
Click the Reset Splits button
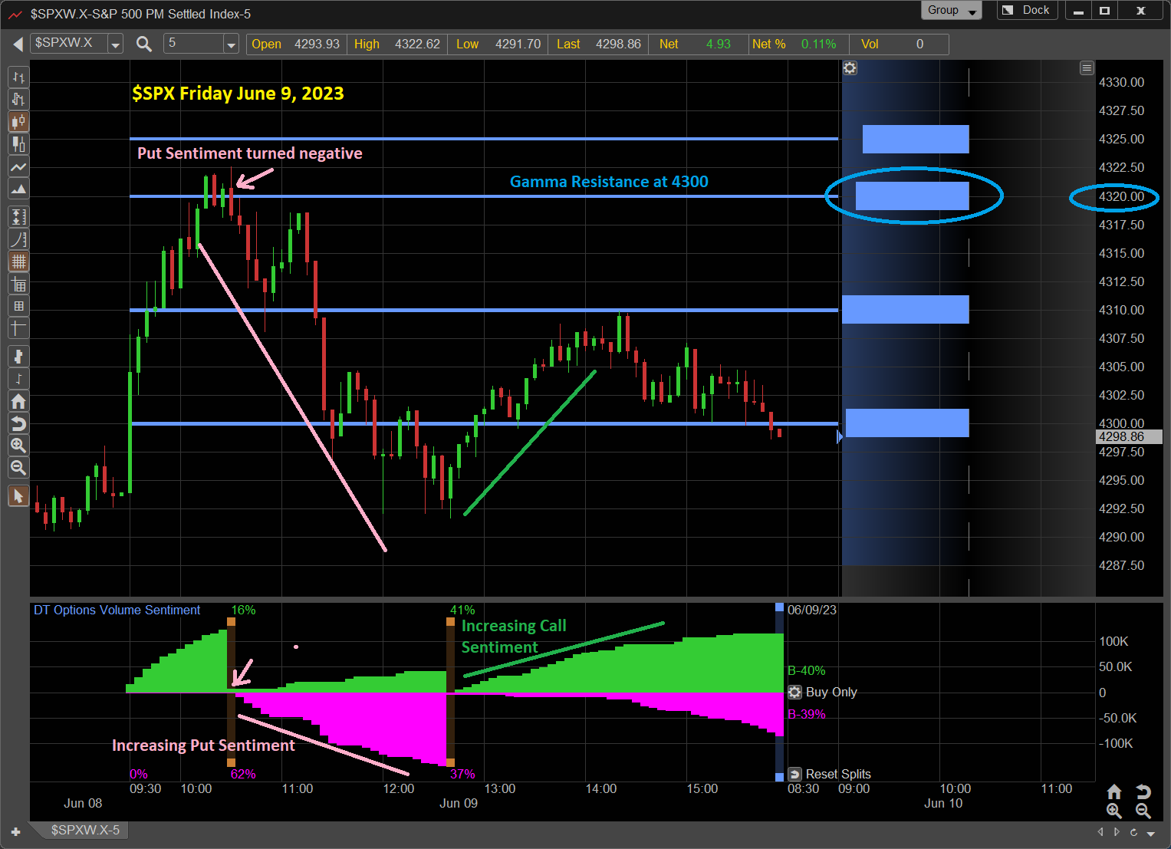point(830,774)
